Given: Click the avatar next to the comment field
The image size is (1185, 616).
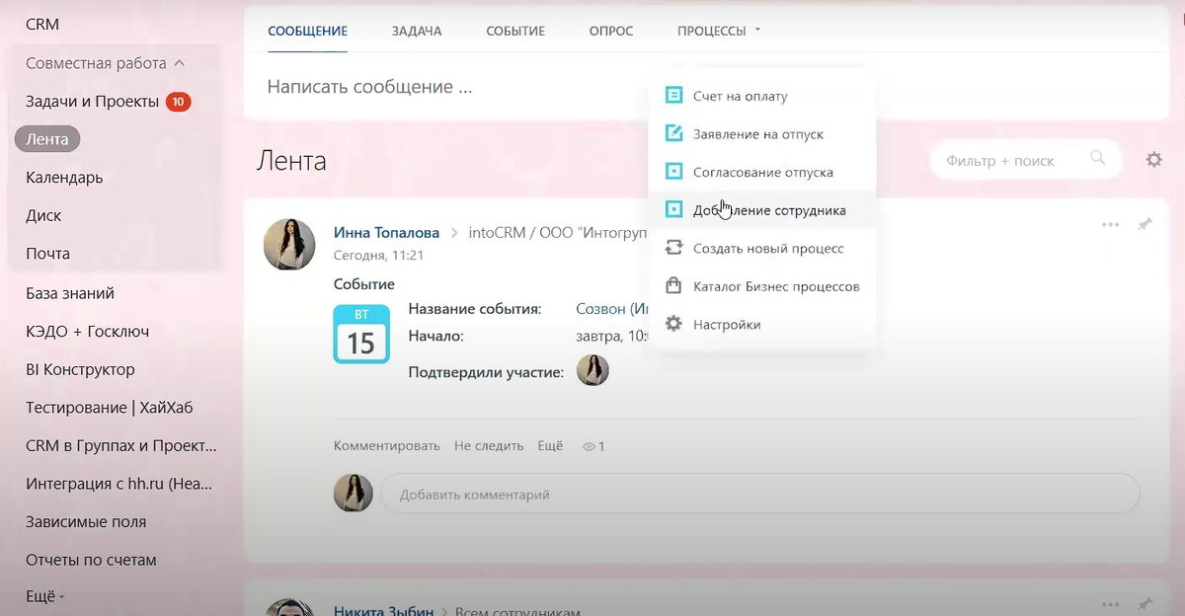Looking at the screenshot, I should [x=354, y=493].
